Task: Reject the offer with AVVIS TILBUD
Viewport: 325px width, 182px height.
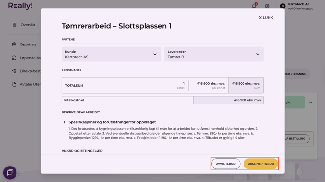Action: point(226,164)
